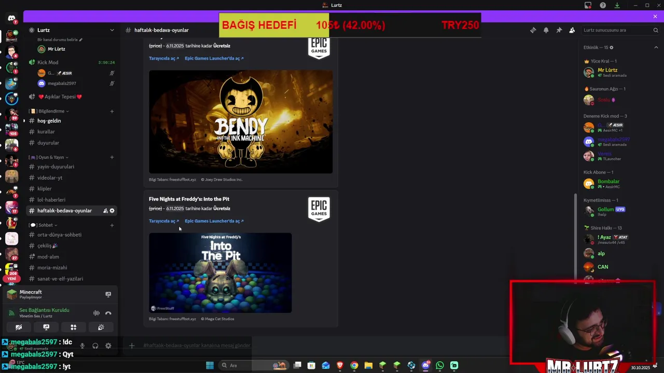Toggle headphone deafen in user panel
The width and height of the screenshot is (664, 373).
(95, 346)
